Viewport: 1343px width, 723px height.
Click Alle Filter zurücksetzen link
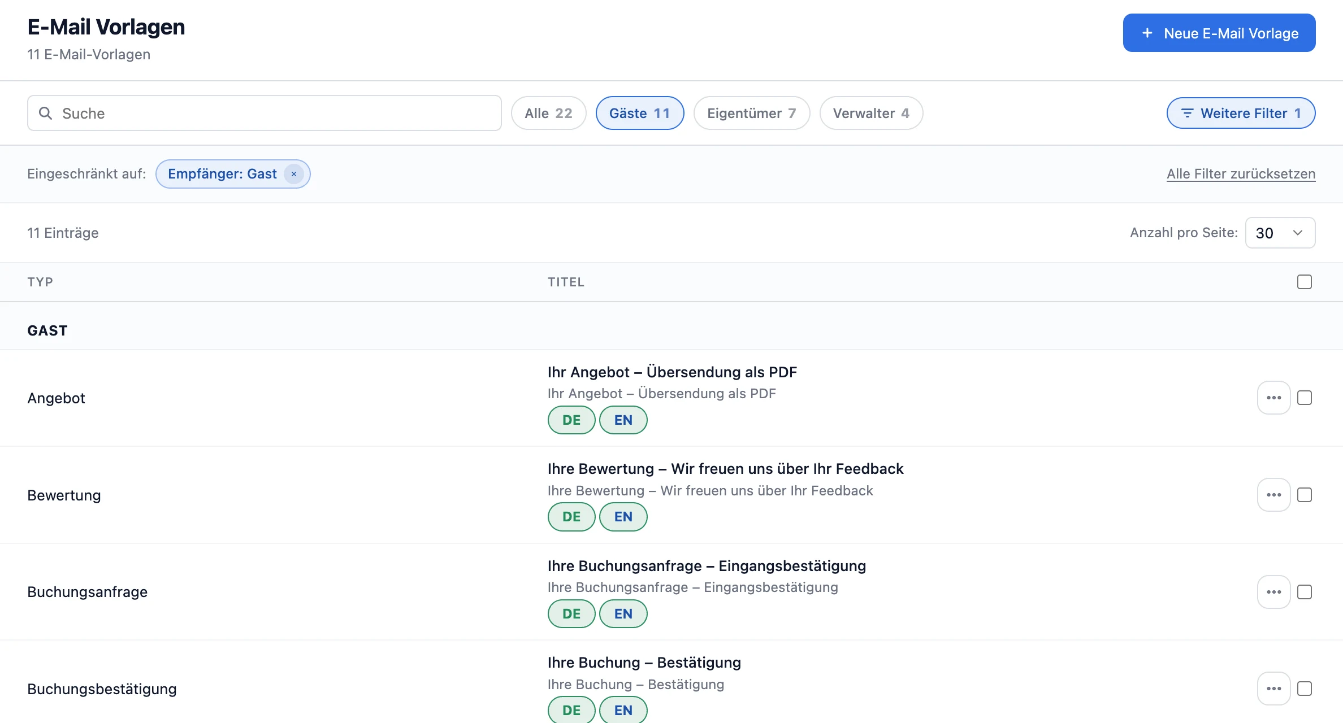1241,174
